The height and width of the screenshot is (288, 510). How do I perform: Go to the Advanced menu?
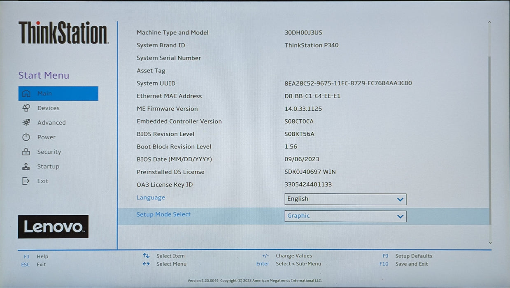click(x=51, y=123)
